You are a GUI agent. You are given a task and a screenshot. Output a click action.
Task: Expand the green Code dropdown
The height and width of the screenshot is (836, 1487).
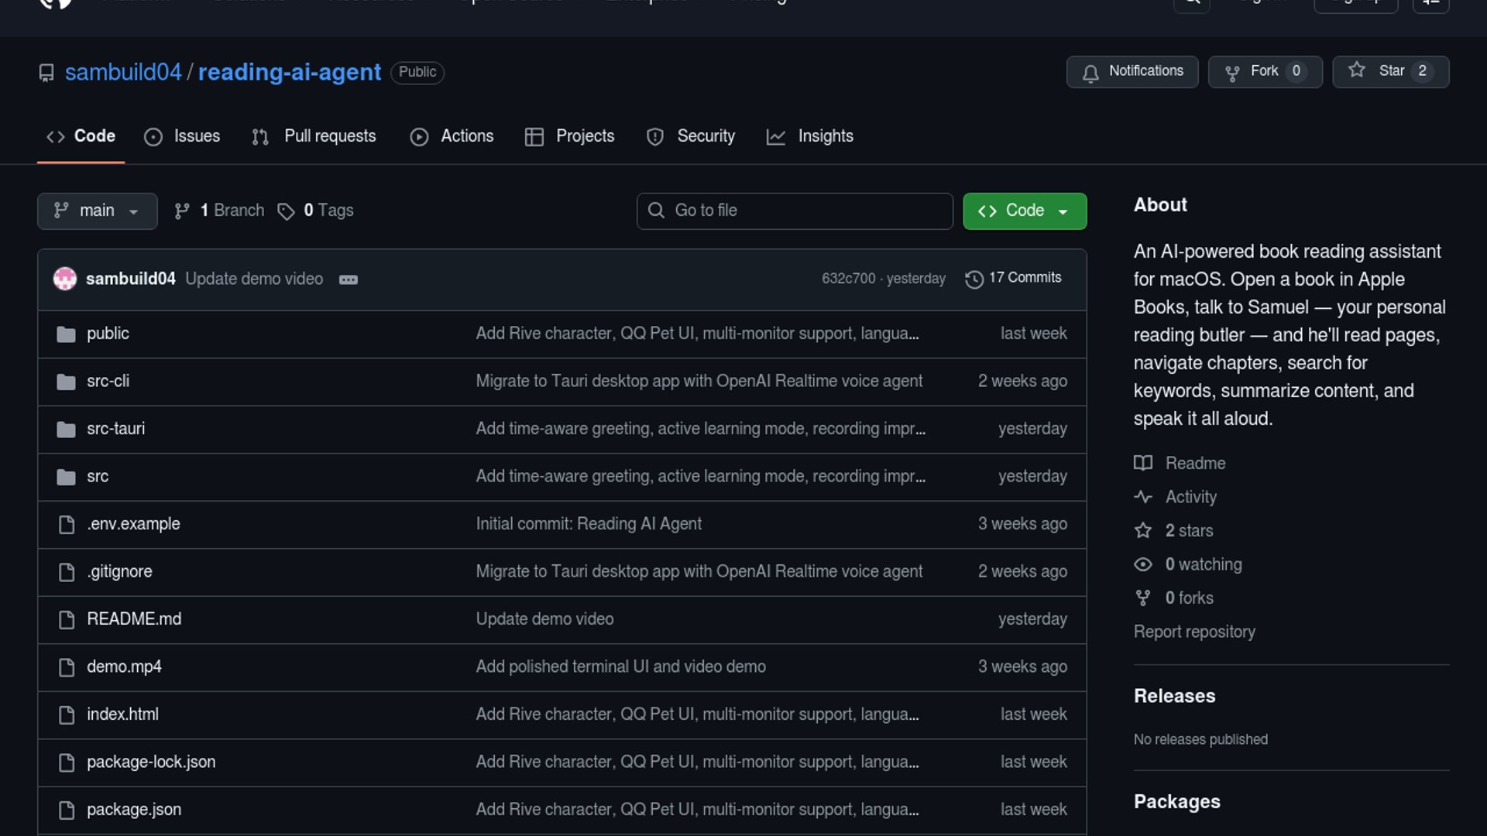[x=1024, y=211]
